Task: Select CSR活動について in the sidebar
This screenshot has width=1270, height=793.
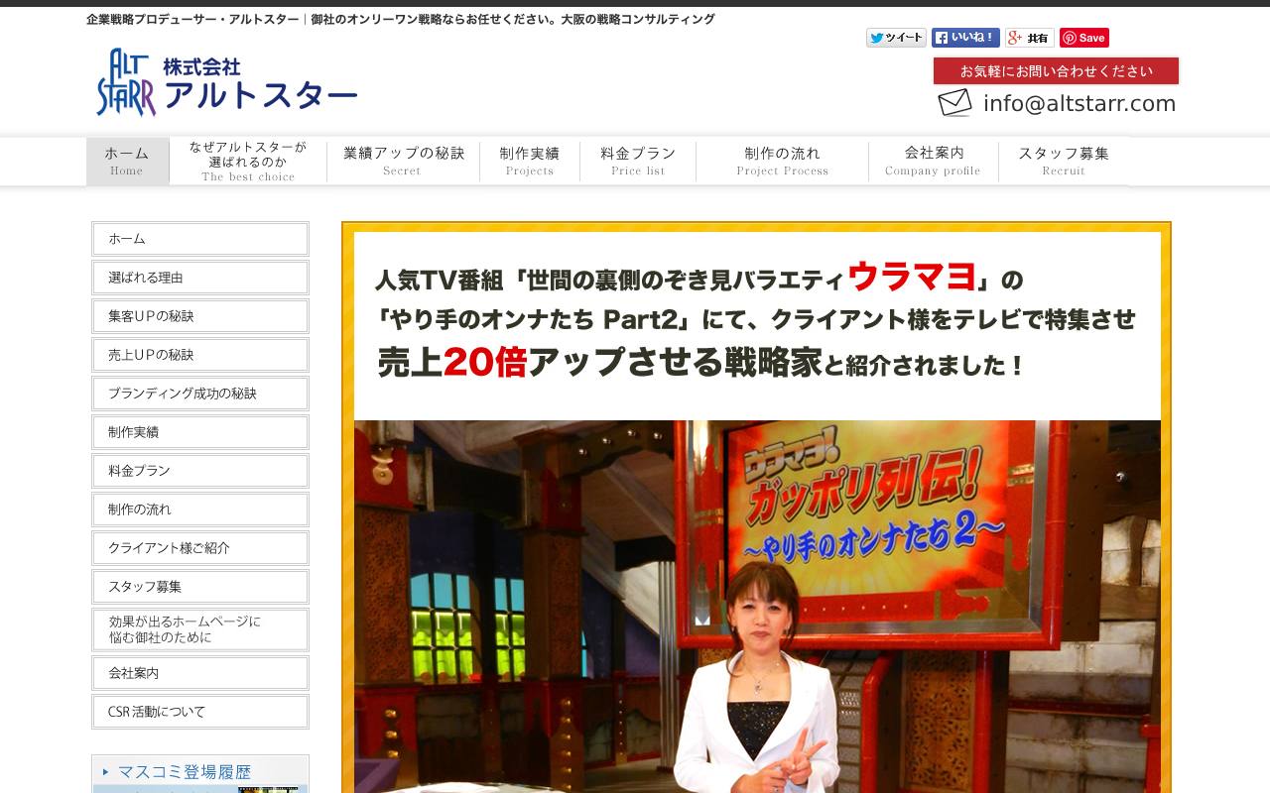Action: click(x=200, y=712)
